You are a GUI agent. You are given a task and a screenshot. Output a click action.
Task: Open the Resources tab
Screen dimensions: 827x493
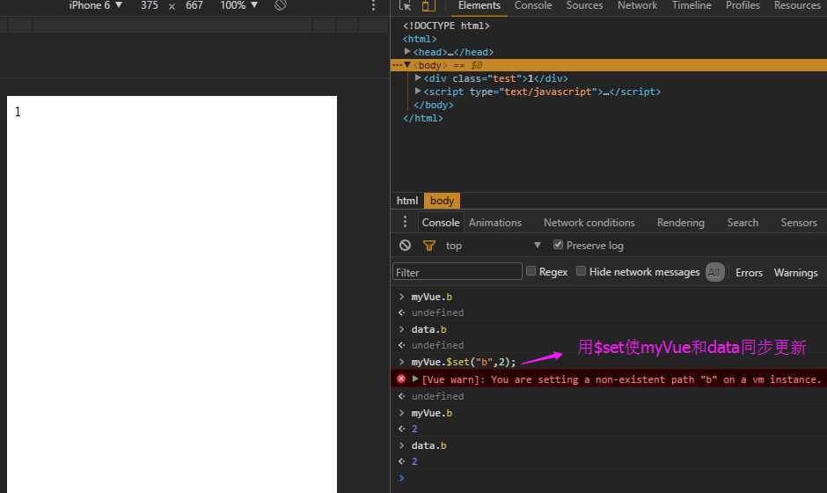click(x=797, y=6)
